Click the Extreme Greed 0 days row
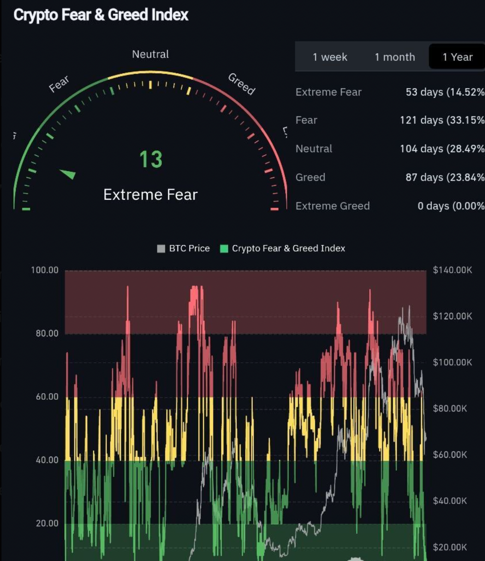 click(389, 206)
